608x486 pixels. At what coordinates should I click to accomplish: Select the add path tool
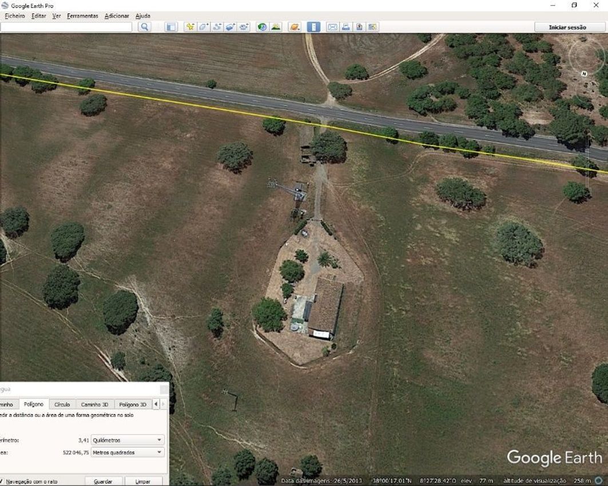click(x=217, y=27)
